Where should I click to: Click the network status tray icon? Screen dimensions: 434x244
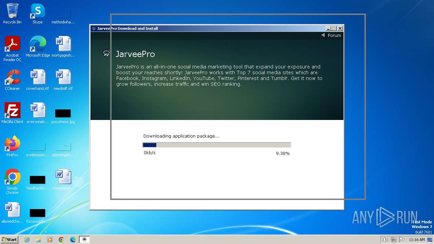(x=394, y=240)
